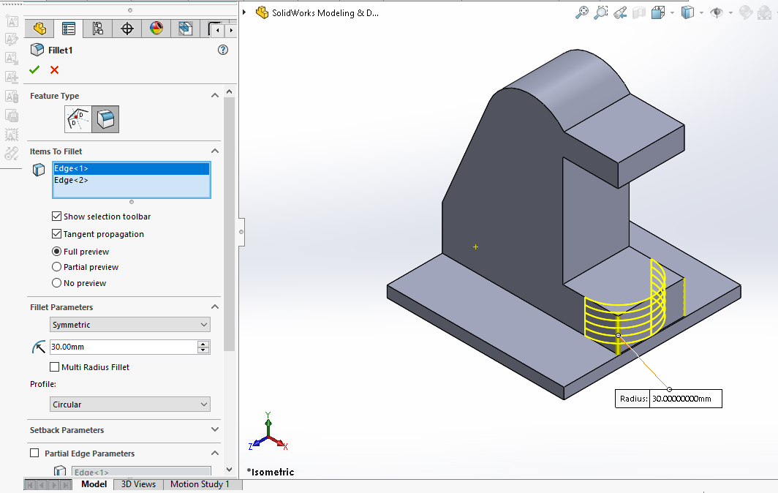
Task: Select the Partial preview radio button
Action: coord(57,267)
